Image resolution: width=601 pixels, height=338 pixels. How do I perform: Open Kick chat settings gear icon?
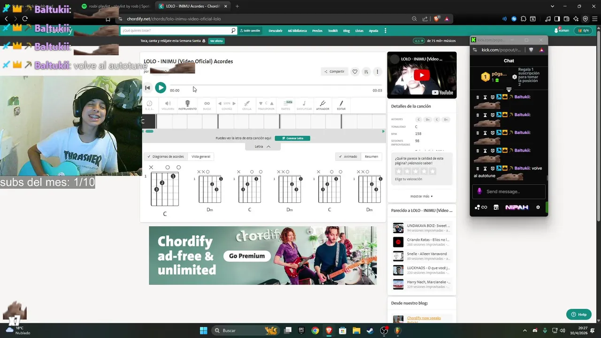coord(538,207)
